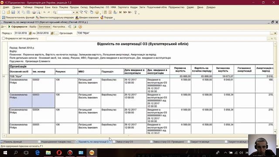Toggle the Заголовок header button
Image resolution: width=279 pixels, height=157 pixels.
click(44, 27)
